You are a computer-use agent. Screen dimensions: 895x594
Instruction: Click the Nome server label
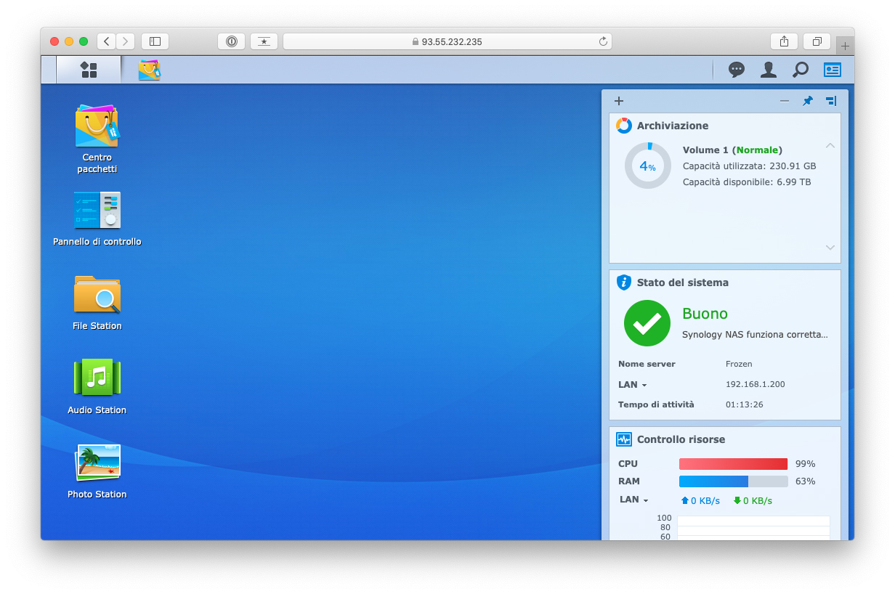pos(647,364)
